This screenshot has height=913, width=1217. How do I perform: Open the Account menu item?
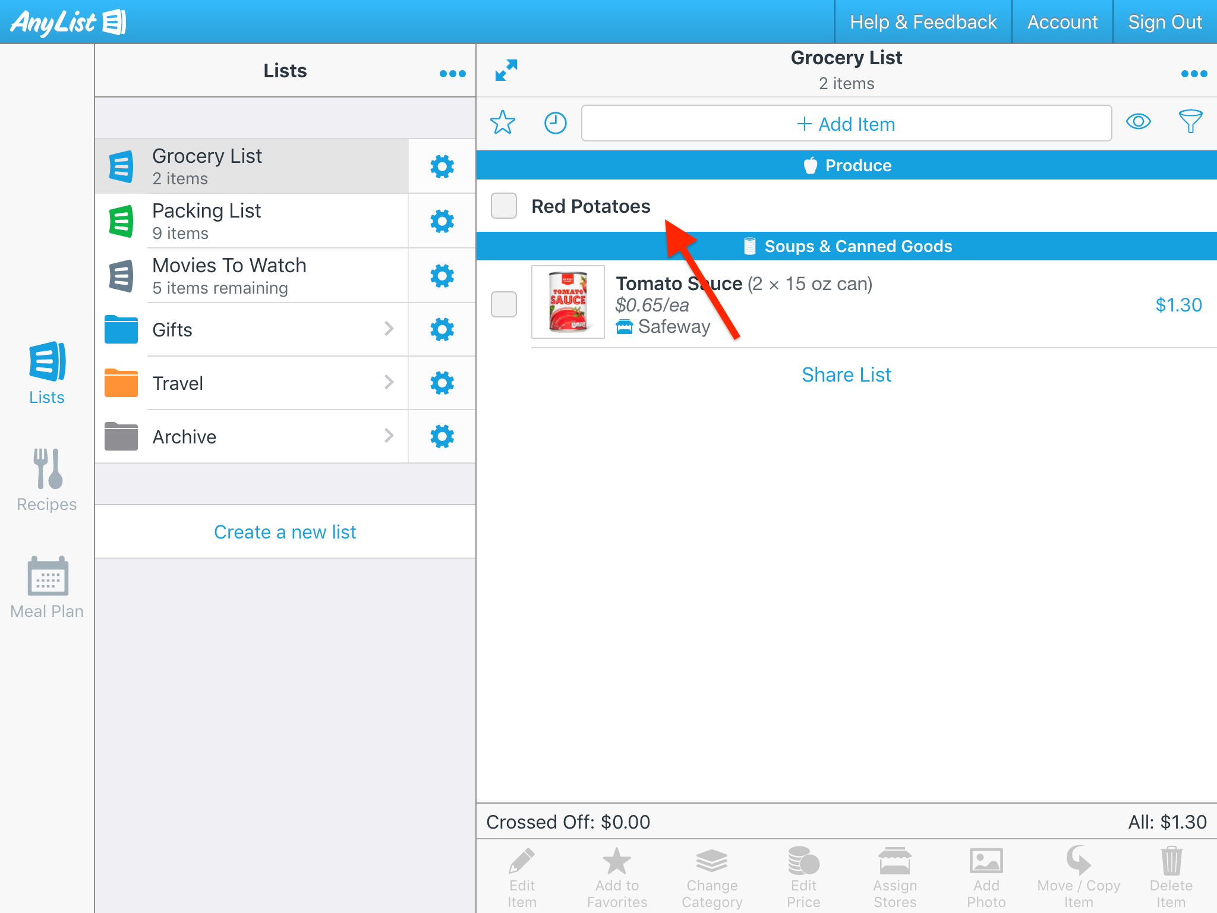click(1062, 22)
